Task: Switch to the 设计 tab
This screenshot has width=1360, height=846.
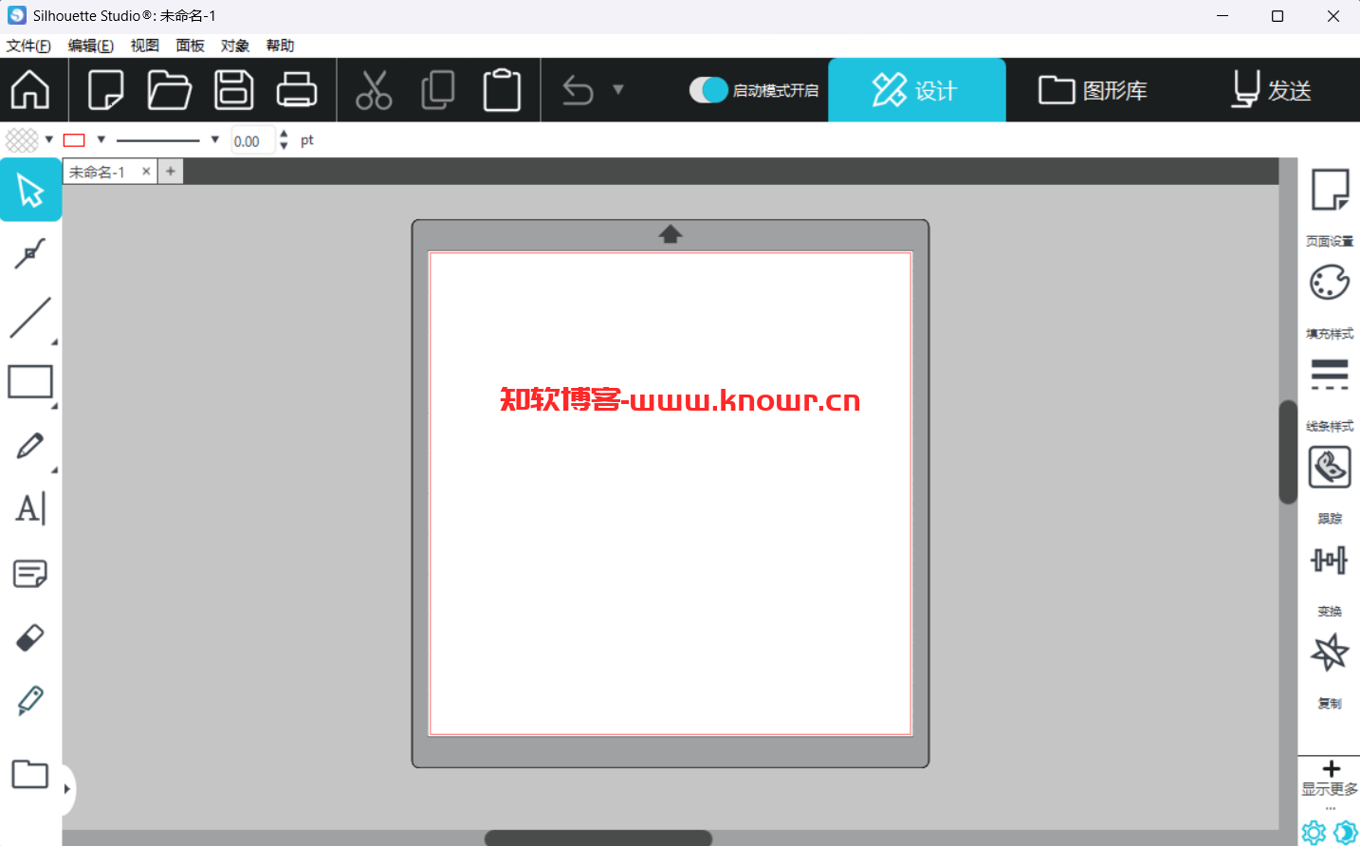Action: [917, 90]
